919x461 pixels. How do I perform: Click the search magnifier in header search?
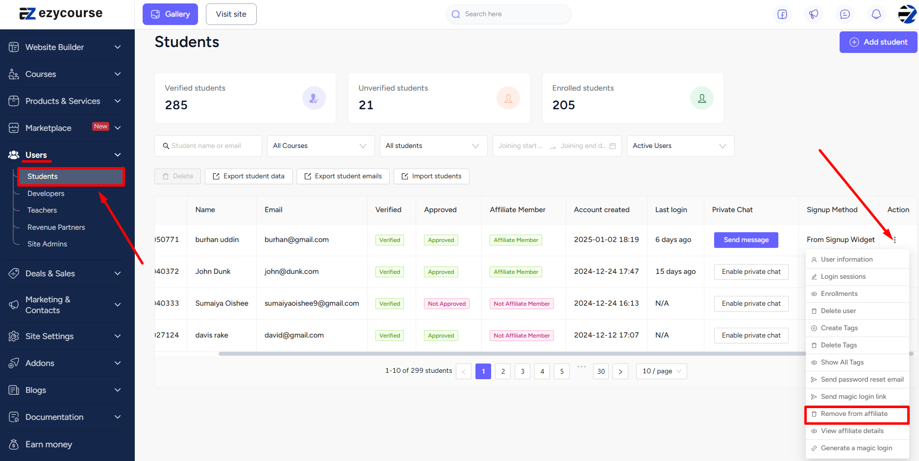(456, 14)
